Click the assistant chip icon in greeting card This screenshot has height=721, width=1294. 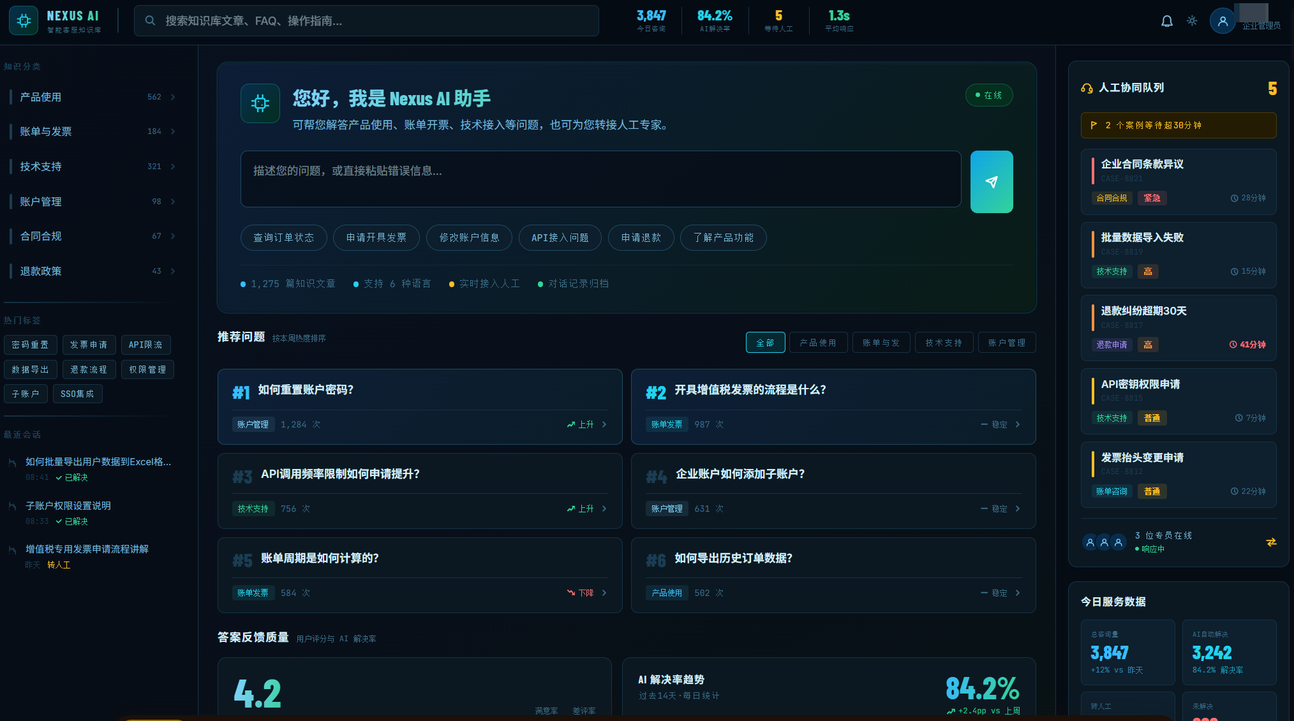tap(260, 103)
